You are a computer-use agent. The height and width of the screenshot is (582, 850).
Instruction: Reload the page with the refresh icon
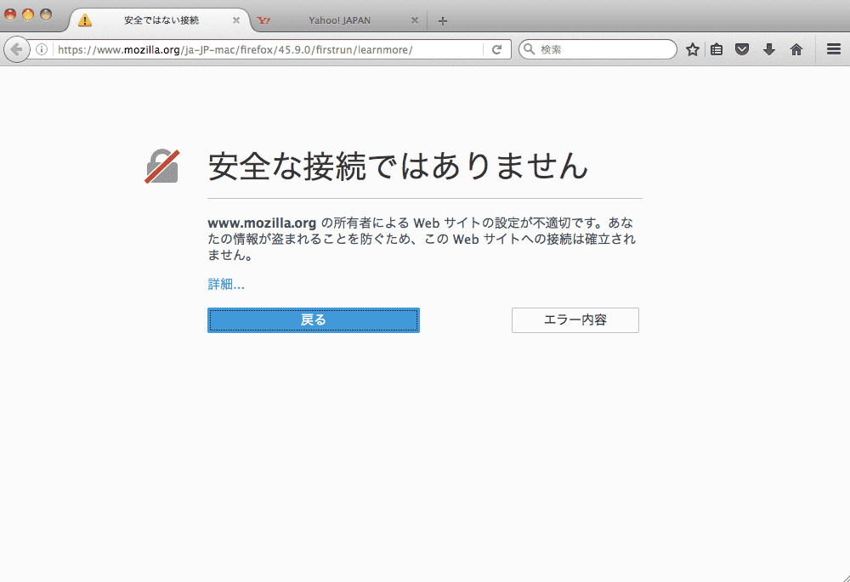pyautogui.click(x=496, y=50)
